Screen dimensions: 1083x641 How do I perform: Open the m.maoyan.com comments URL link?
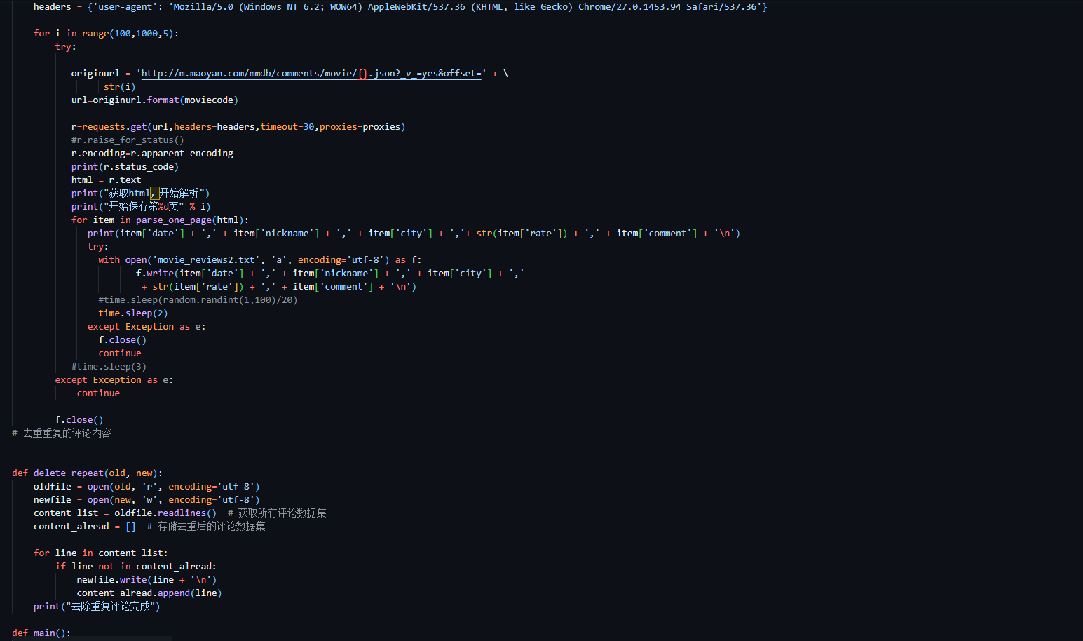tap(311, 74)
